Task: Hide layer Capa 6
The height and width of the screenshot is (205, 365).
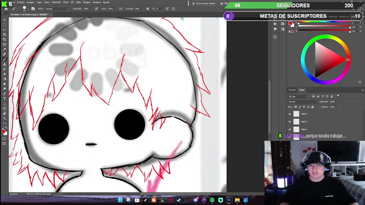Action: [290, 114]
